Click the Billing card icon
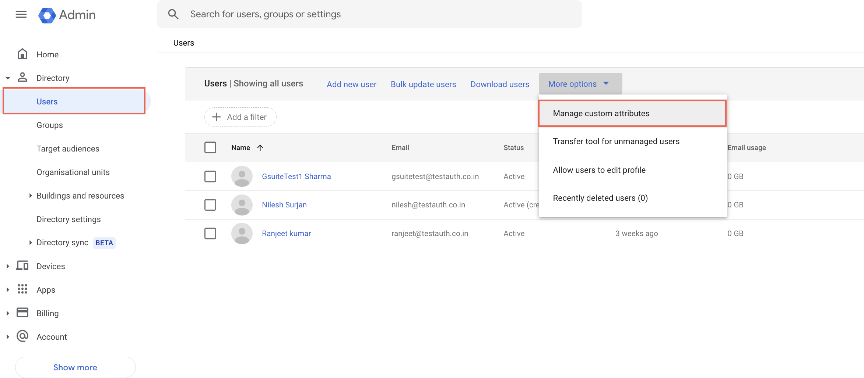This screenshot has width=864, height=378. coord(22,313)
